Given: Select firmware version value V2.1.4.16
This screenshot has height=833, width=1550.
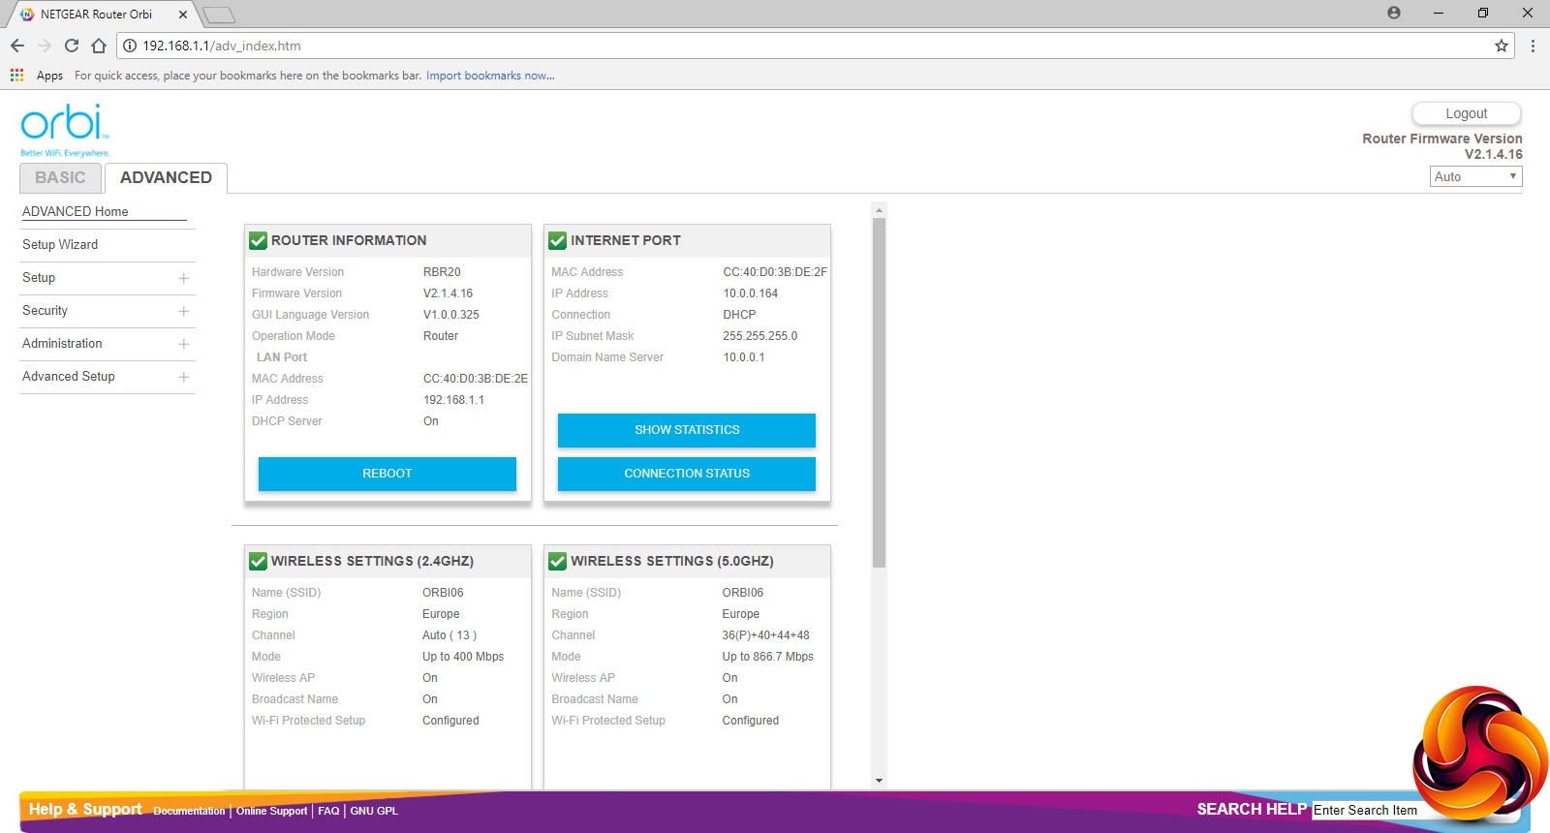Looking at the screenshot, I should click(449, 293).
